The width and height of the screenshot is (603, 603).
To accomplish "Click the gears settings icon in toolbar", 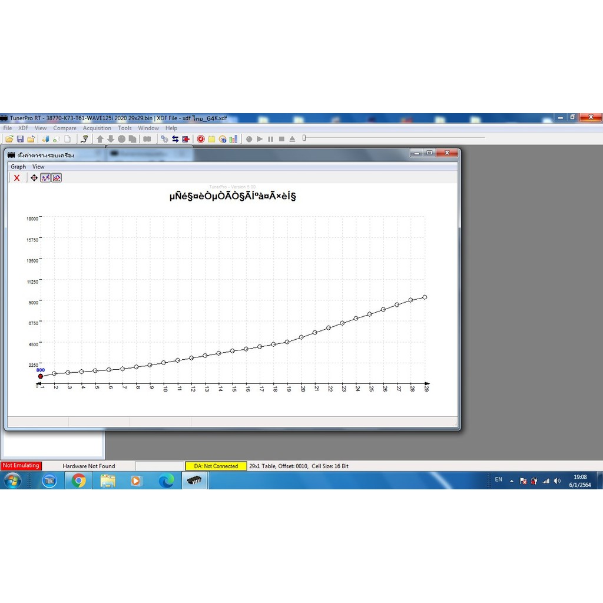I will click(x=164, y=139).
